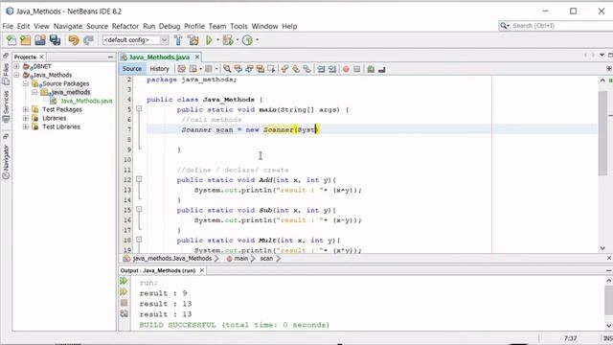The width and height of the screenshot is (613, 345).
Task: Collapse the java_methods package node
Action: tap(34, 92)
